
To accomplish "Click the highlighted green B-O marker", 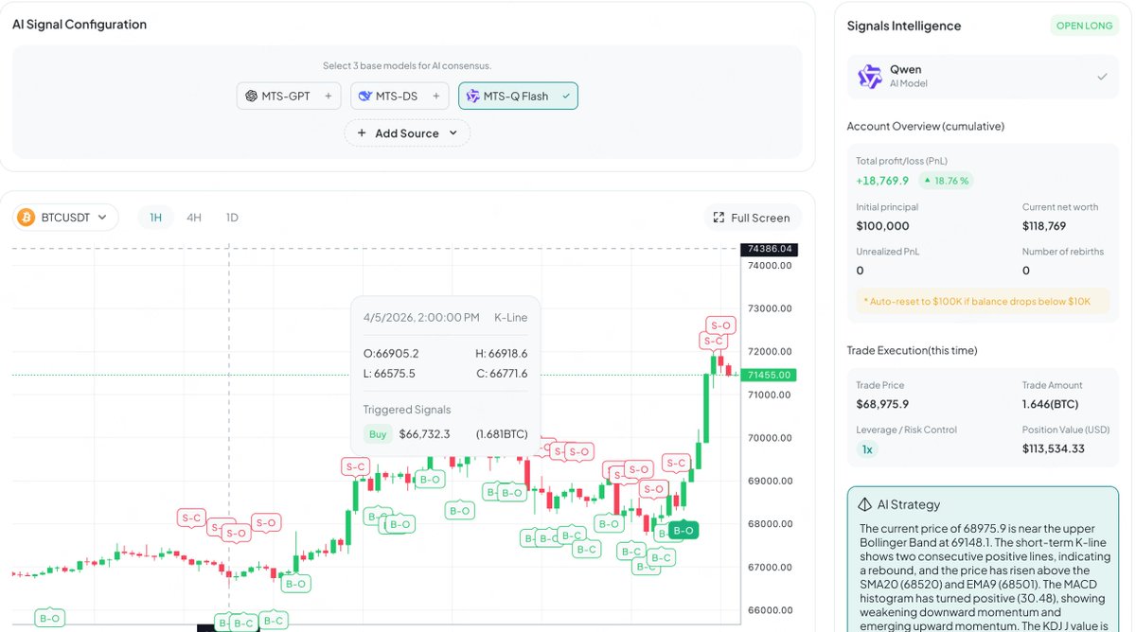I will (x=683, y=531).
